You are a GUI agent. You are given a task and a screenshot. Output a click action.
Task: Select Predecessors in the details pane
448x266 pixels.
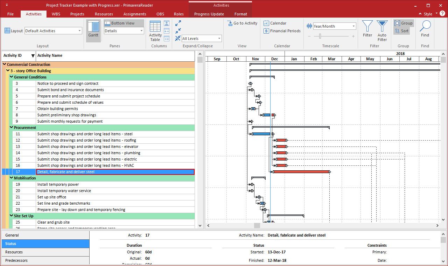click(45, 260)
